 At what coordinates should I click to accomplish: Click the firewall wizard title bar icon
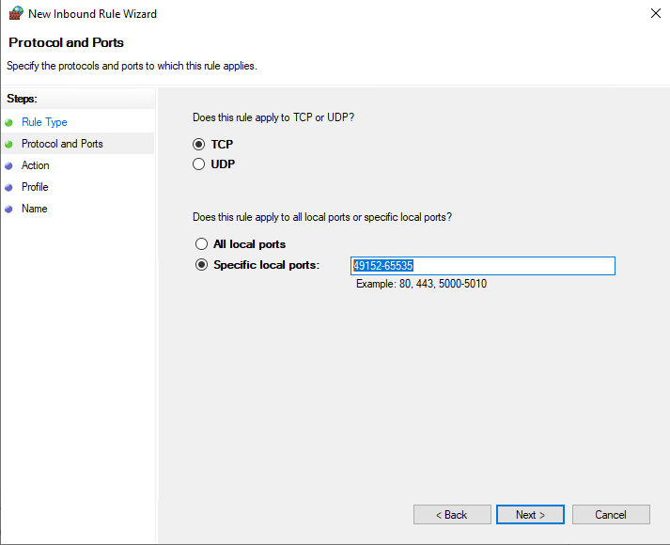pyautogui.click(x=16, y=13)
